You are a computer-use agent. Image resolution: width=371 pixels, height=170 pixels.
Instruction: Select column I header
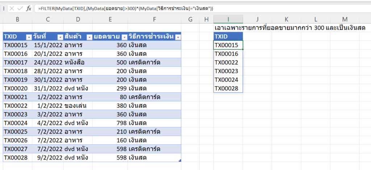click(228, 19)
